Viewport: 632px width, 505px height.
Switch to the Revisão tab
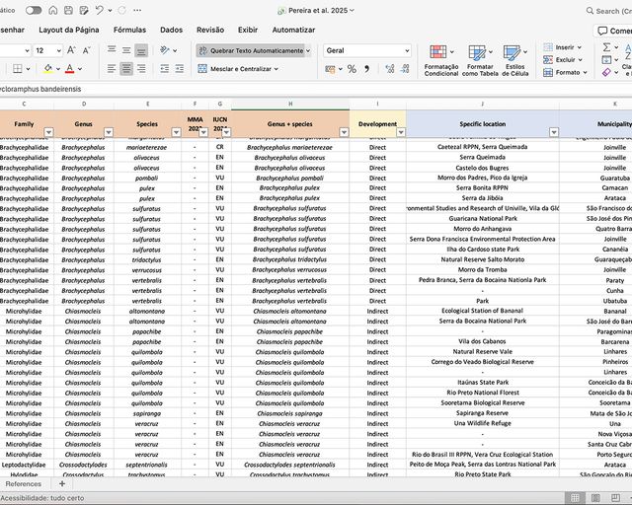pos(209,30)
